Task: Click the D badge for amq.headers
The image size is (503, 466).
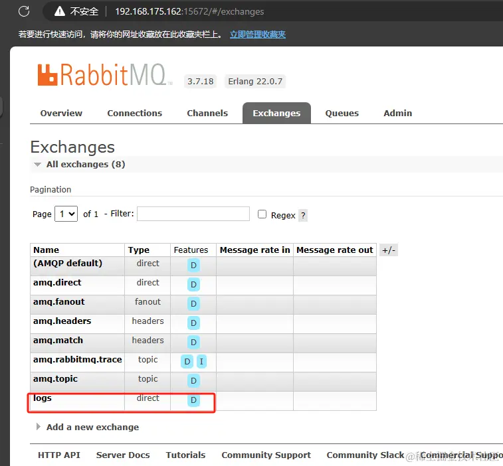Action: coord(193,323)
